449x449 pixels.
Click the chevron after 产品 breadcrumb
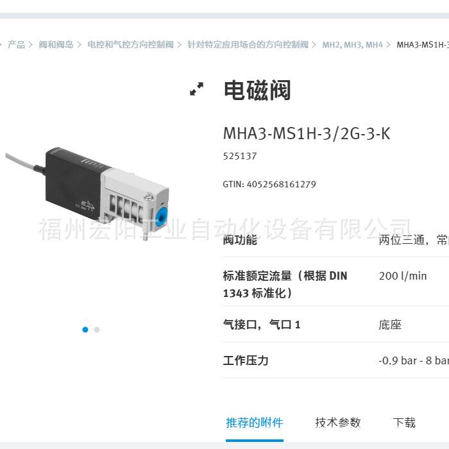click(x=31, y=45)
